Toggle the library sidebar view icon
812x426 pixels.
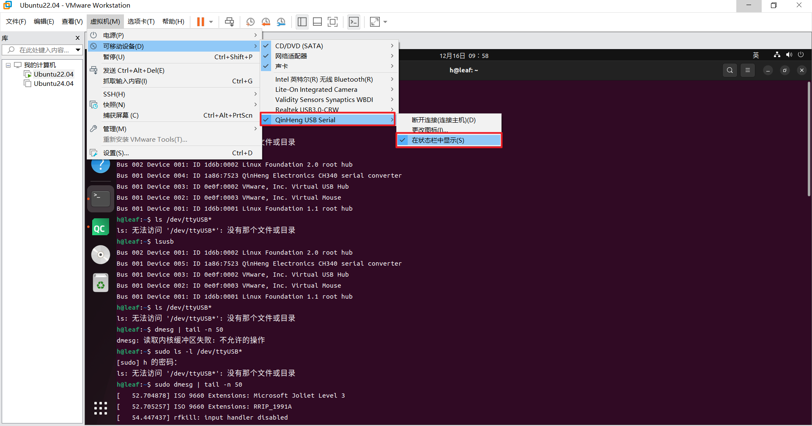[x=302, y=22]
